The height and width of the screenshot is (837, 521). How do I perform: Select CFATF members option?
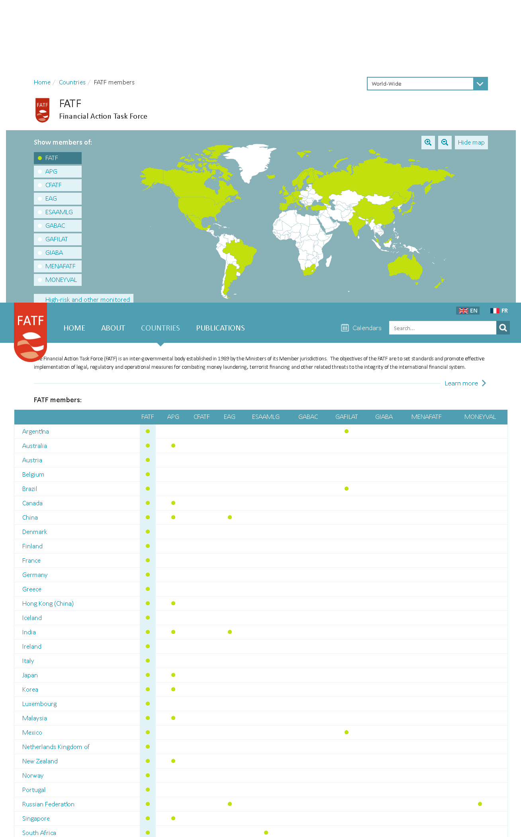(58, 185)
